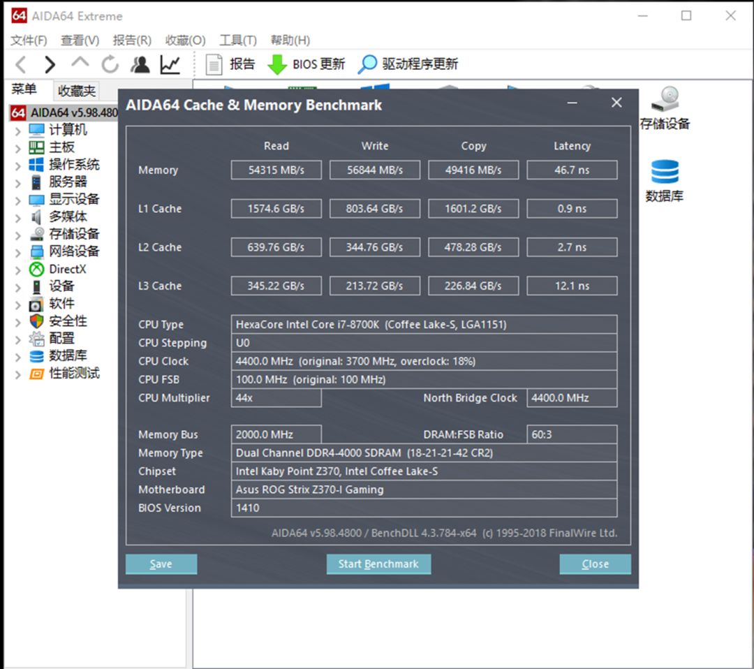Click the Save button
Screen dimensions: 754x669
[x=161, y=564]
